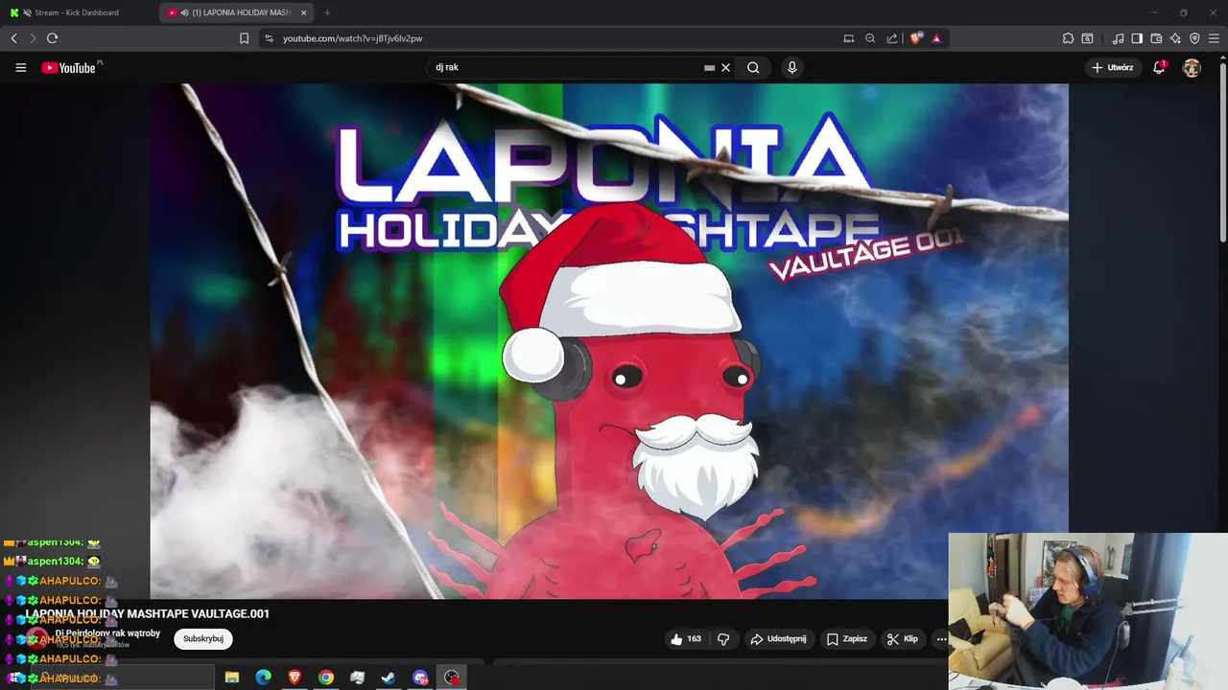Open browser extensions puzzle icon

[1068, 38]
